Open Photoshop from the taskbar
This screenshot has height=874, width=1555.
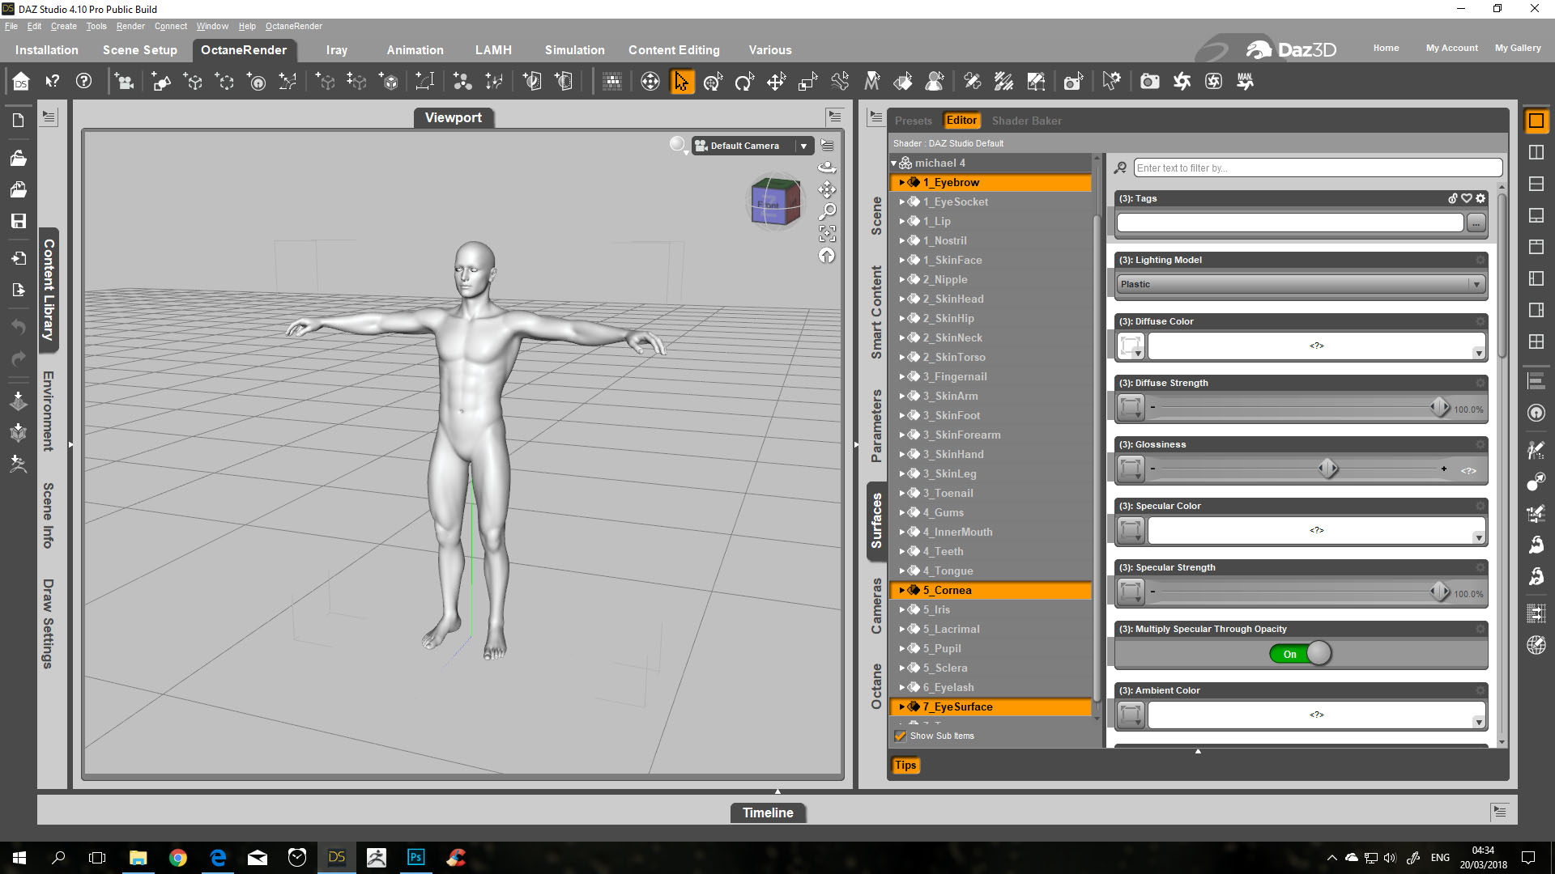pyautogui.click(x=415, y=858)
